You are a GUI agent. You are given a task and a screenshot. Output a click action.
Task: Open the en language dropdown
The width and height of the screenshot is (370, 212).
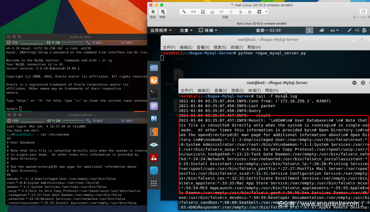(334, 30)
